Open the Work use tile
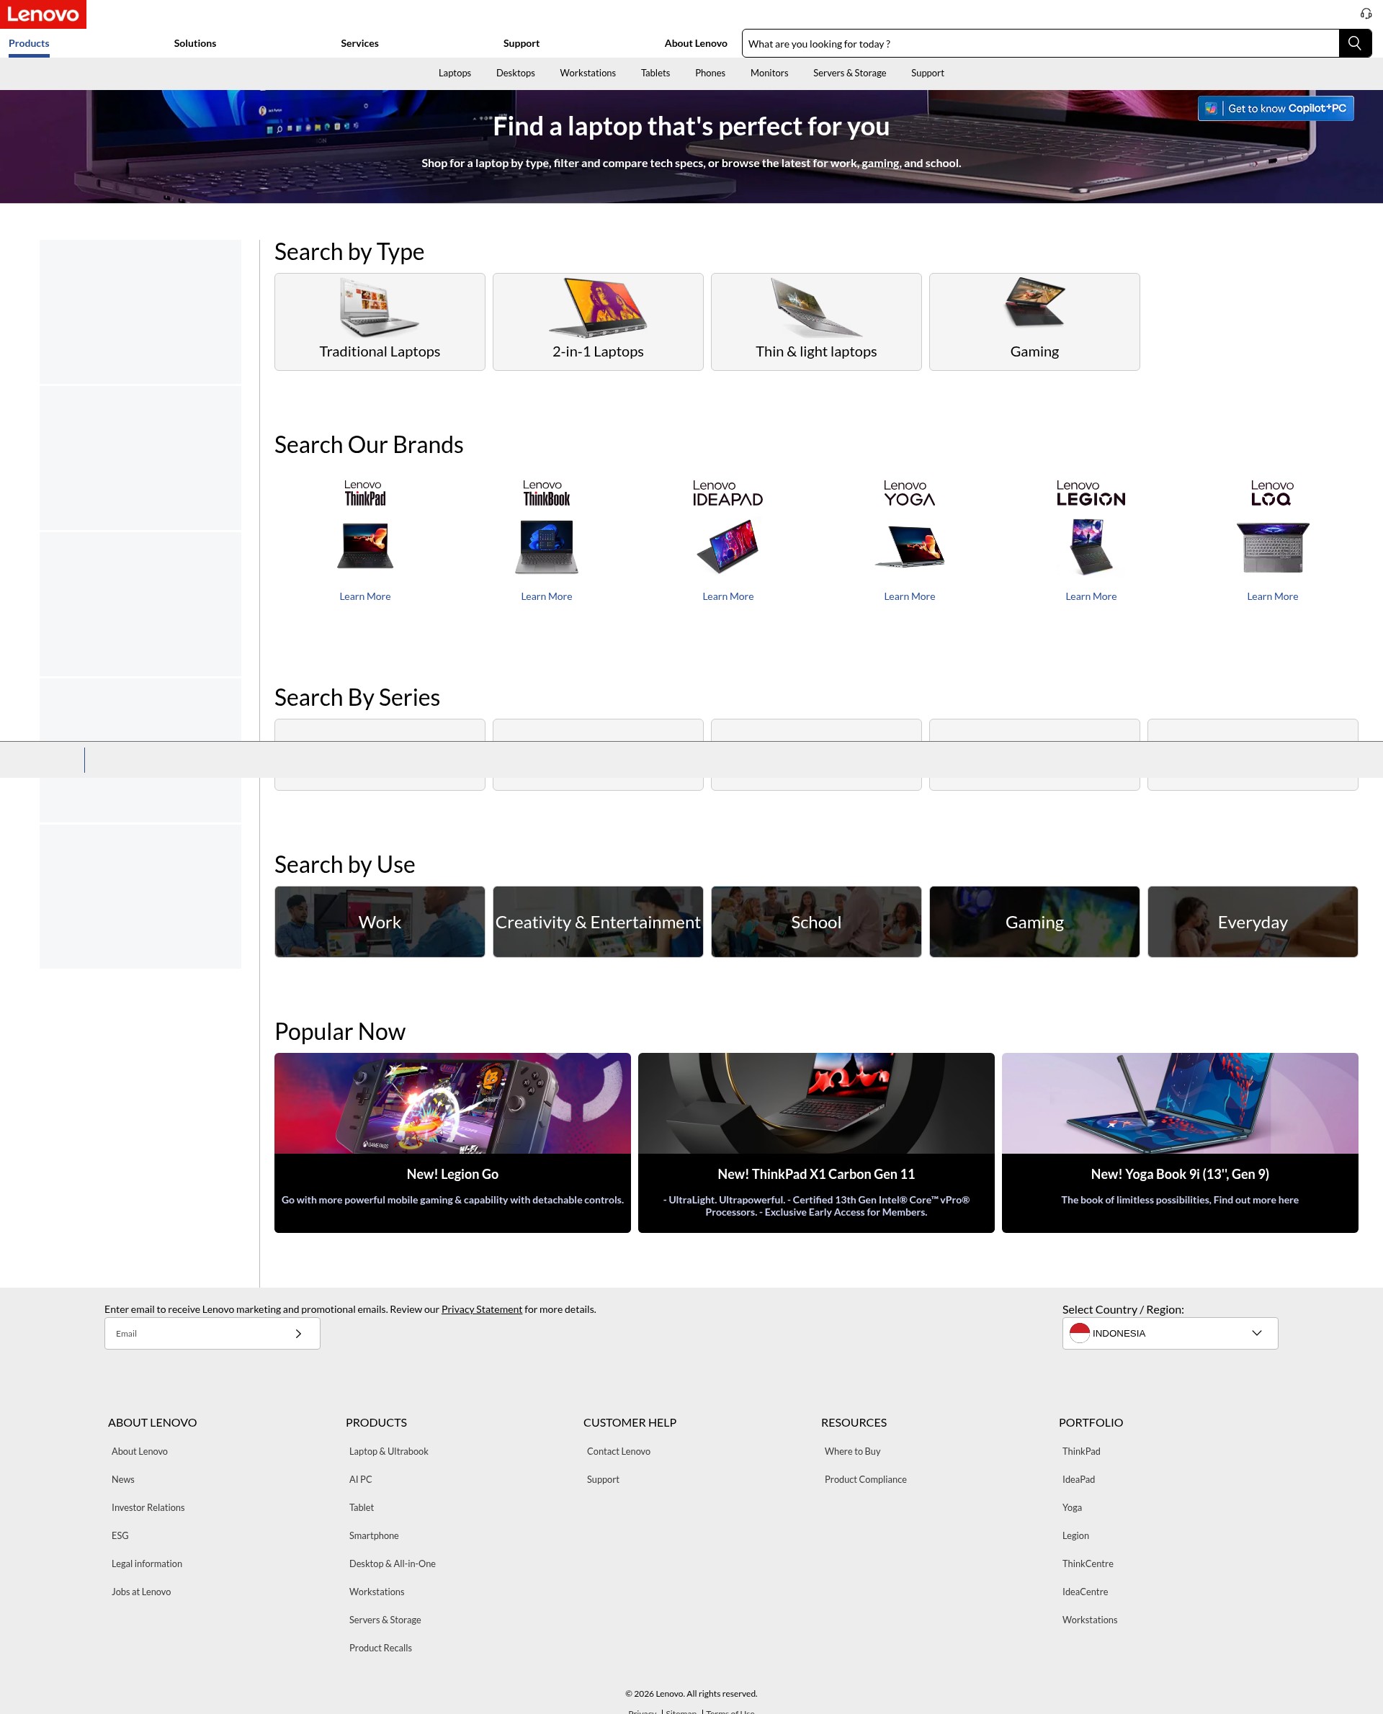This screenshot has height=1714, width=1383. pos(379,922)
